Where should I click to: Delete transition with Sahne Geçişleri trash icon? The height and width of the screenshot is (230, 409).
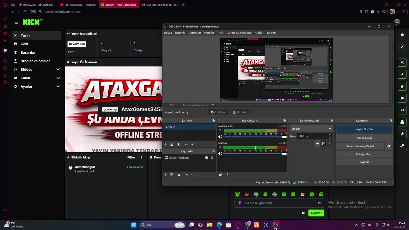click(324, 144)
